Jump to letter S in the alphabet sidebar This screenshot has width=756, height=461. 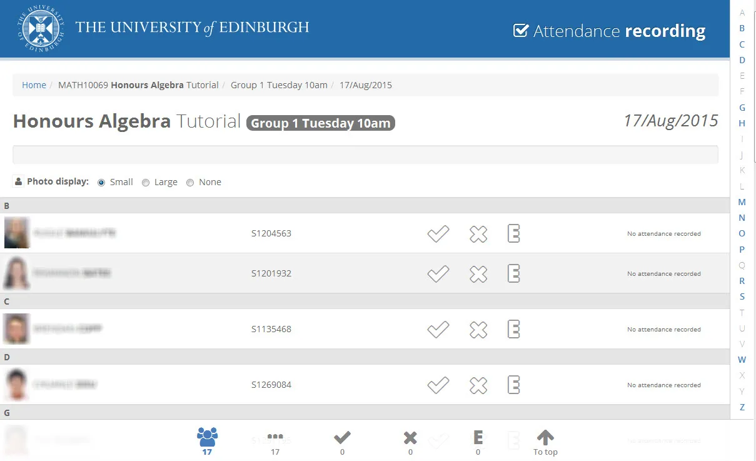[742, 296]
